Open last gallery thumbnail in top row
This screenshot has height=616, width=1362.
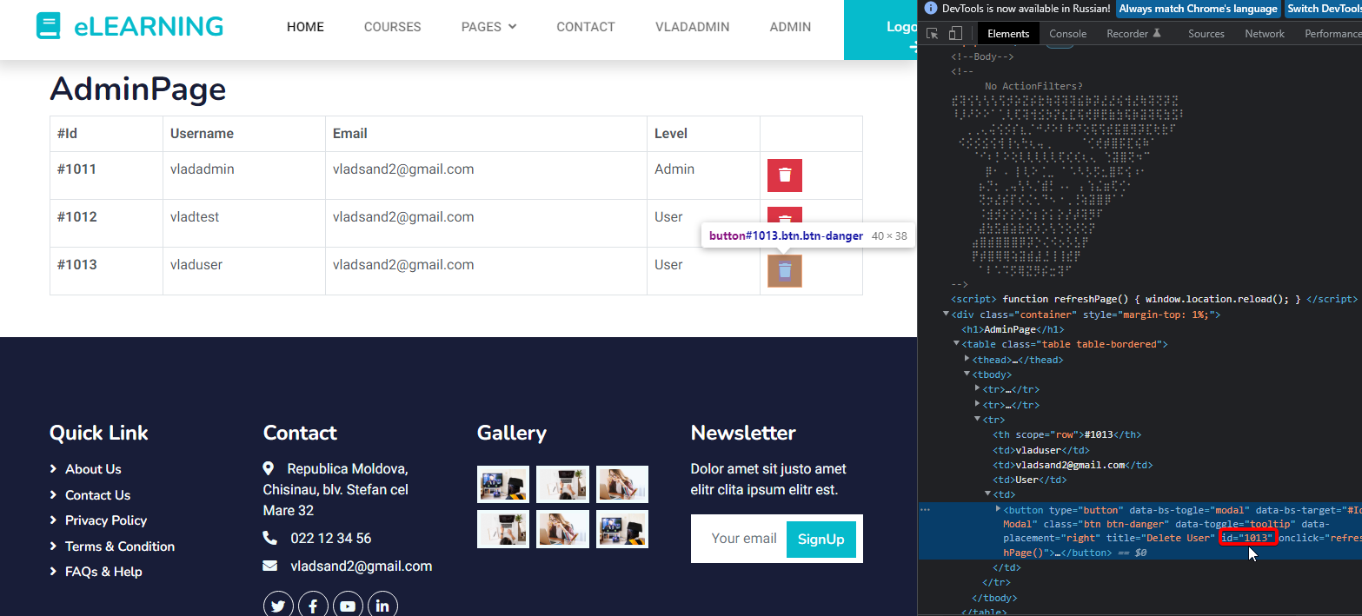coord(622,484)
